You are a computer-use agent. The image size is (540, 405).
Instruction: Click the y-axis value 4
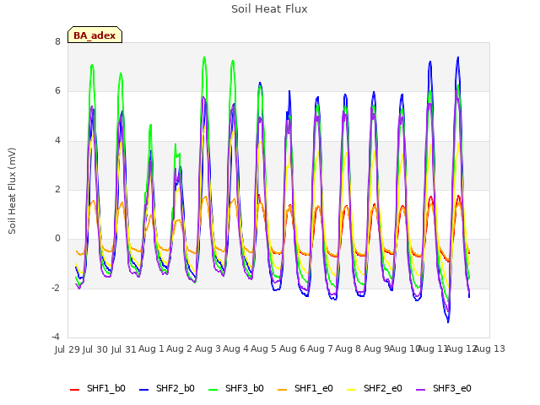click(57, 141)
